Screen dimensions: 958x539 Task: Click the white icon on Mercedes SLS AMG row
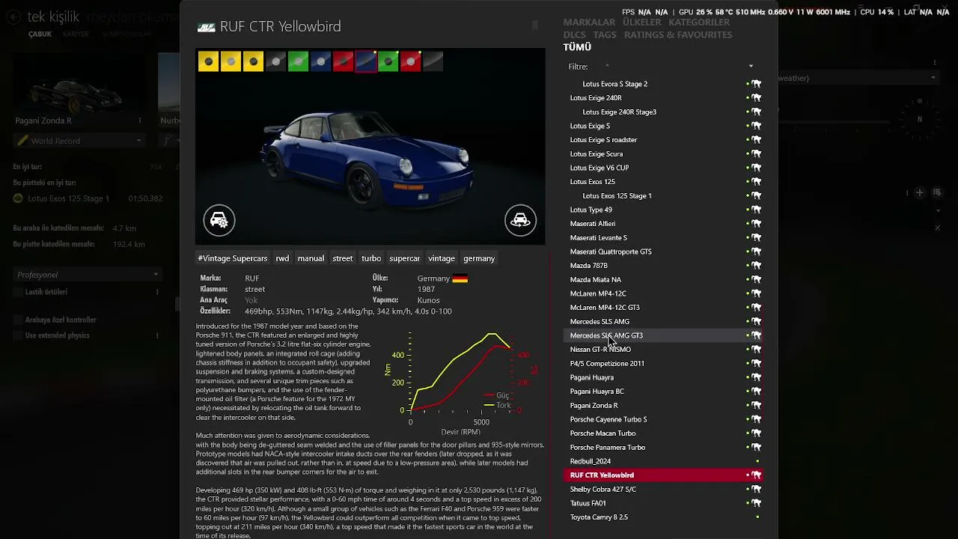pos(757,322)
